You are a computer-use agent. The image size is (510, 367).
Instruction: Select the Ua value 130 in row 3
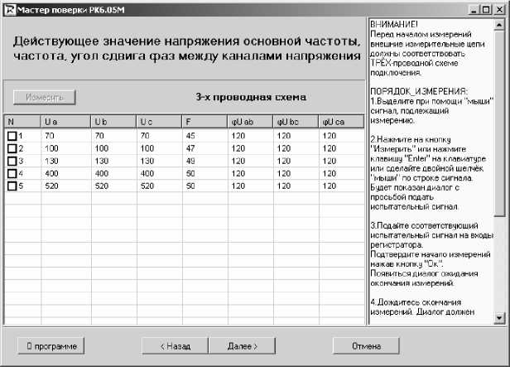51,161
